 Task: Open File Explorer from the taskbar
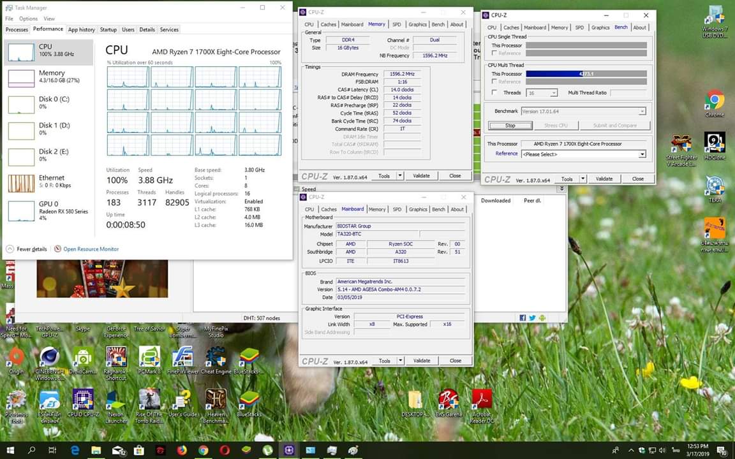[x=96, y=450]
